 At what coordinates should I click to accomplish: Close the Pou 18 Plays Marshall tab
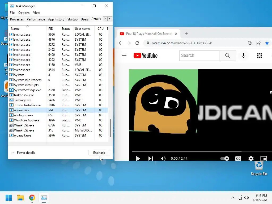pos(176,34)
